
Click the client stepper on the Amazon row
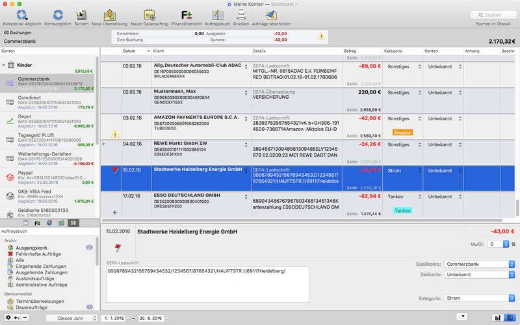pos(246,119)
